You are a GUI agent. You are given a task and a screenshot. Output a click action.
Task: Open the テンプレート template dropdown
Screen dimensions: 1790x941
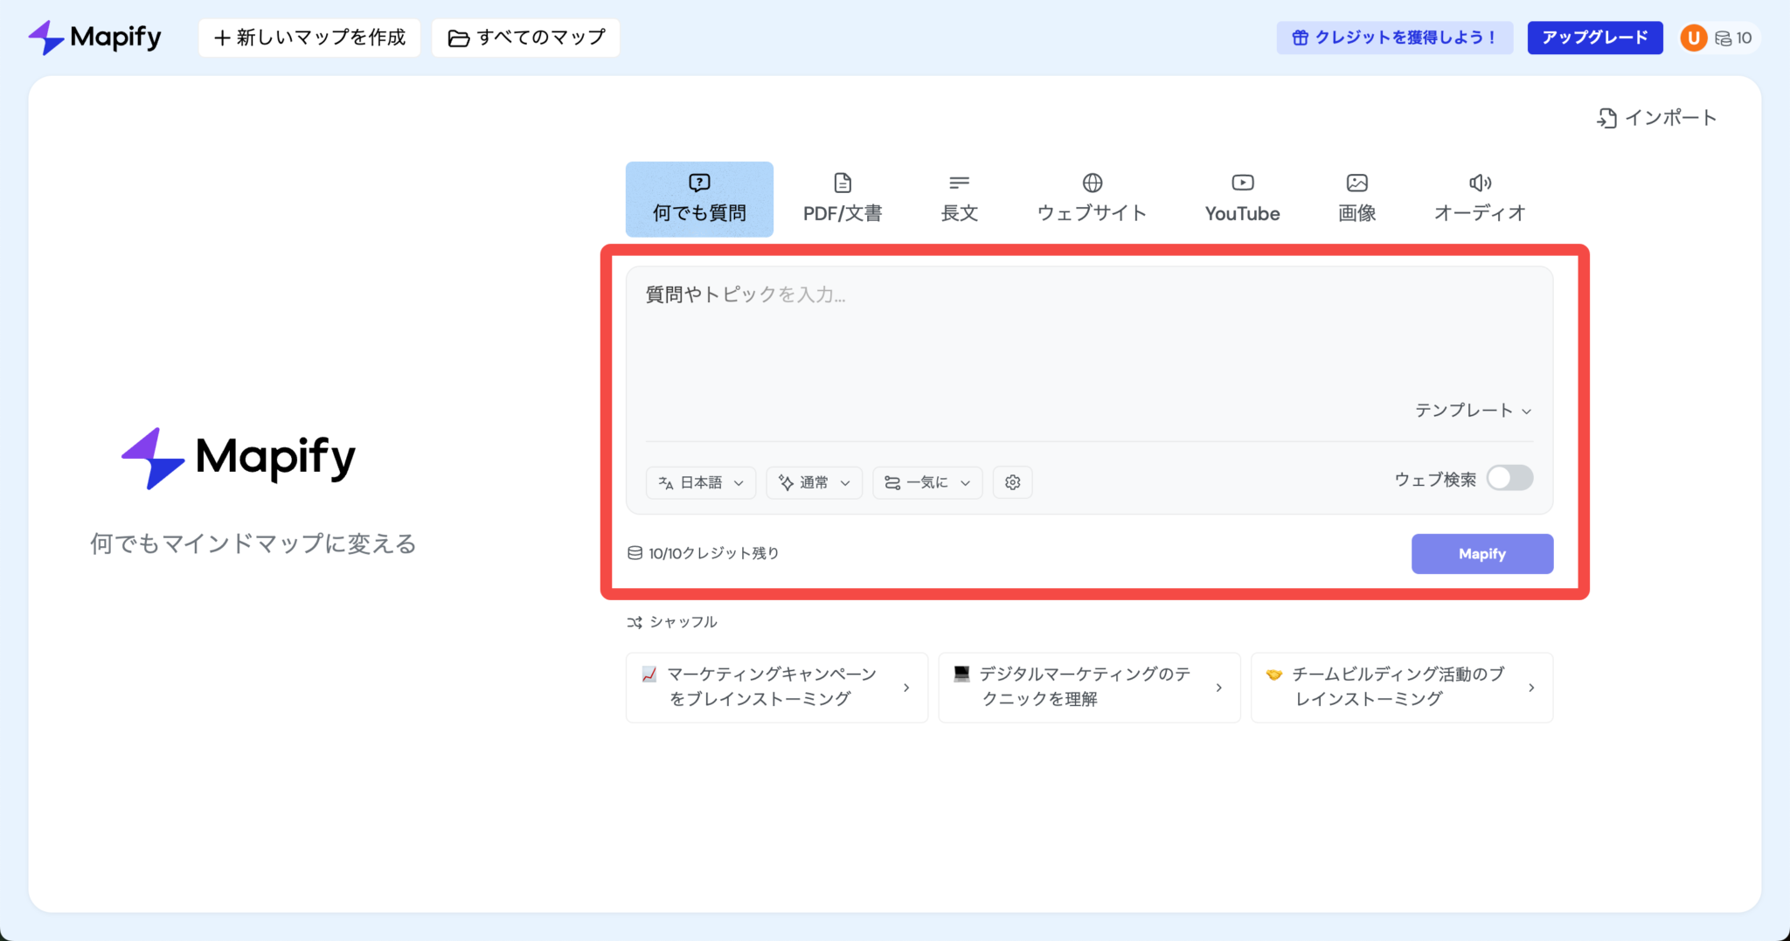coord(1472,410)
